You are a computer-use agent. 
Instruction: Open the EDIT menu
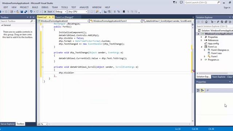tap(6, 7)
